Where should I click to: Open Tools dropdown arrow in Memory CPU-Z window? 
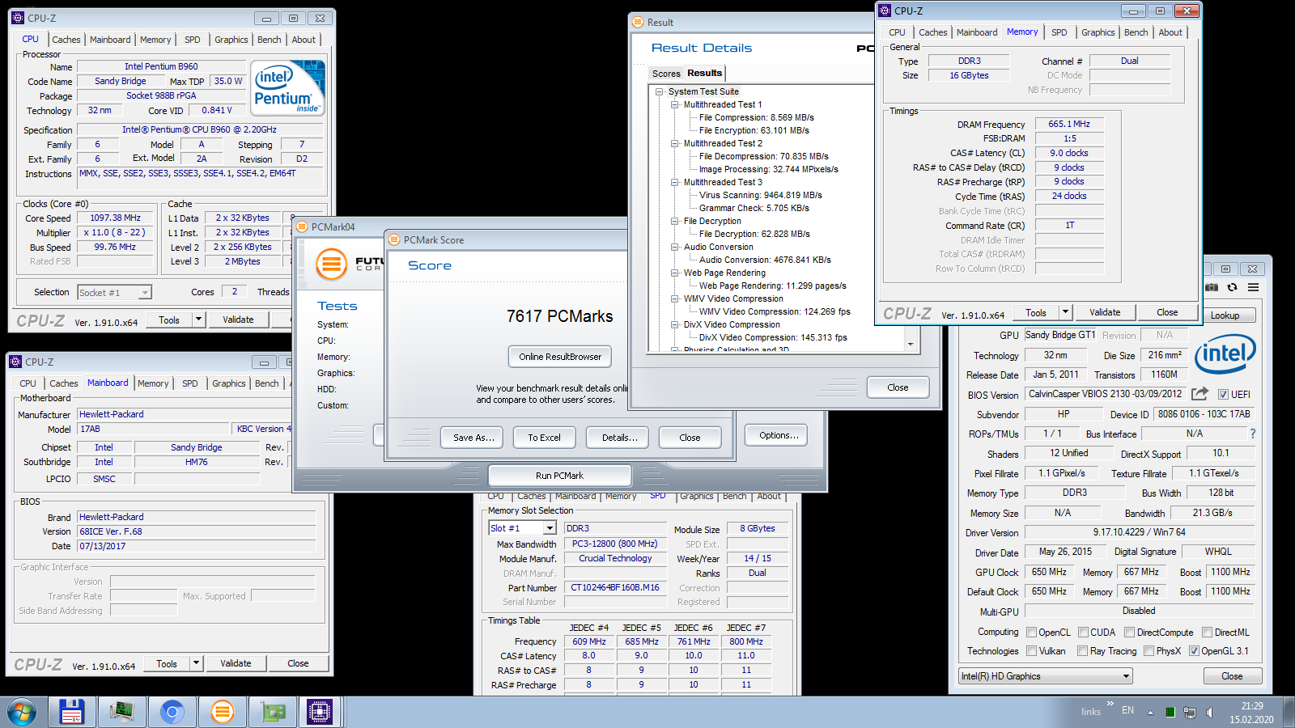pyautogui.click(x=1065, y=312)
